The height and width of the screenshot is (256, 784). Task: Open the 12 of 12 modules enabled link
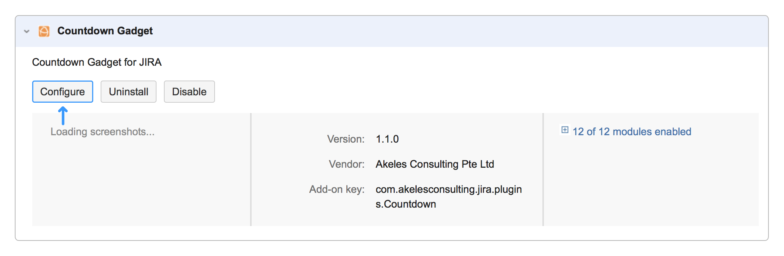pos(632,132)
